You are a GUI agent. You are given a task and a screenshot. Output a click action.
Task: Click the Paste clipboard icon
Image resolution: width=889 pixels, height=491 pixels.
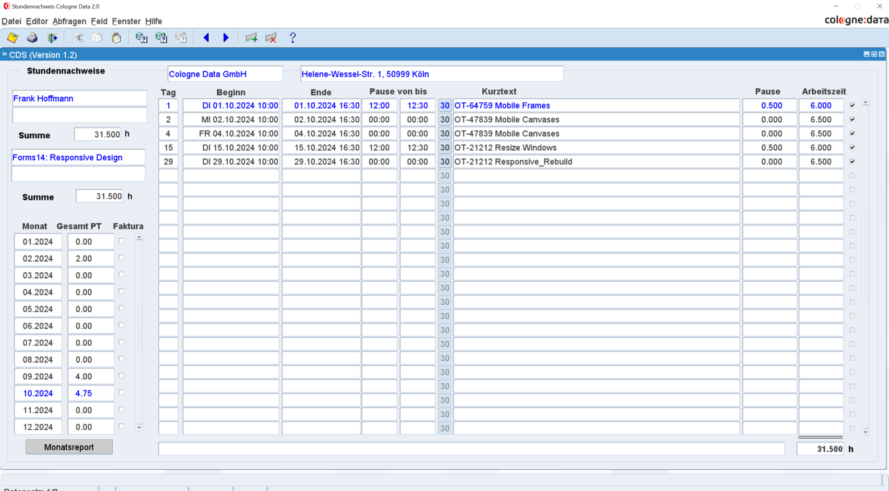point(116,38)
